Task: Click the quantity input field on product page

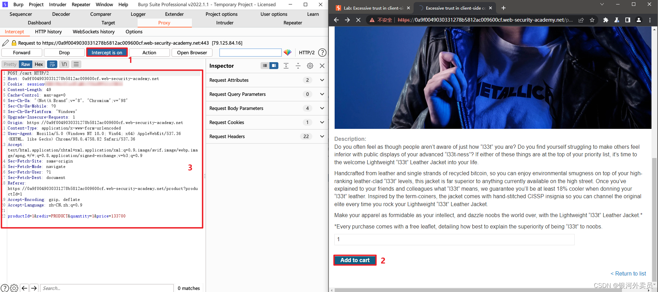Action: coord(454,239)
